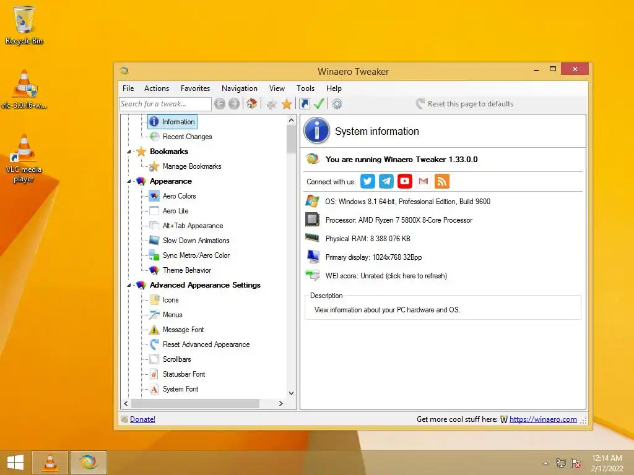The width and height of the screenshot is (634, 475).
Task: Click the Donate! link
Action: (143, 419)
